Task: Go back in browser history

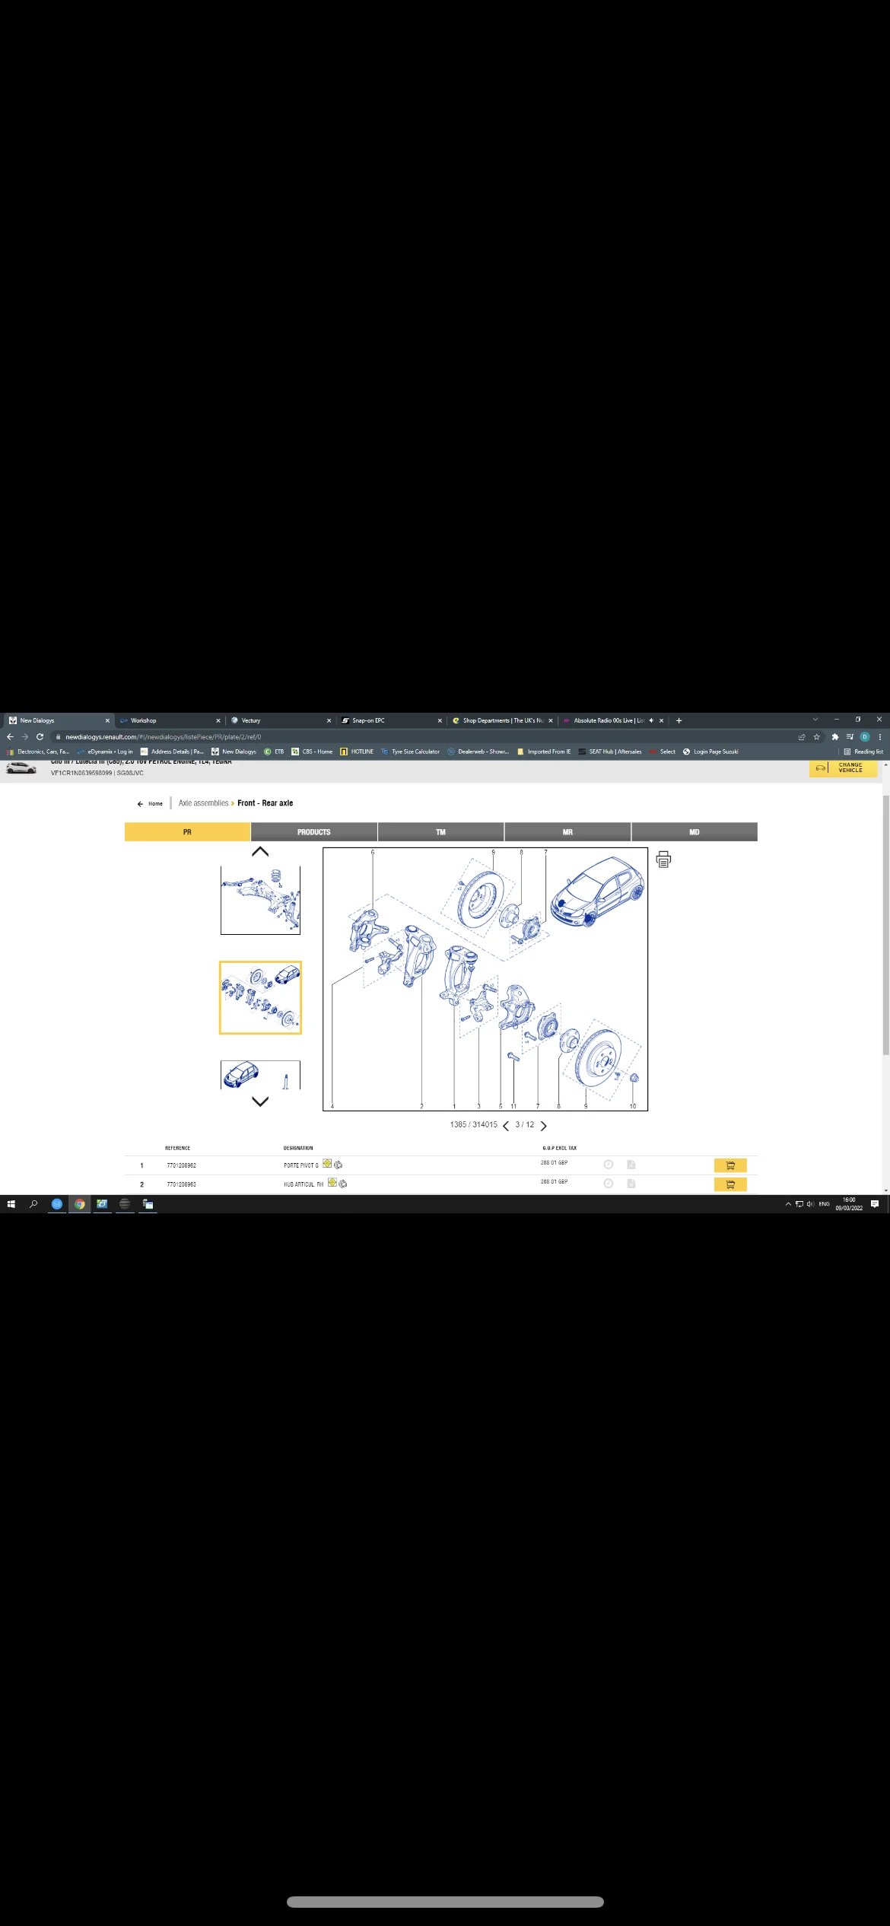Action: click(10, 736)
